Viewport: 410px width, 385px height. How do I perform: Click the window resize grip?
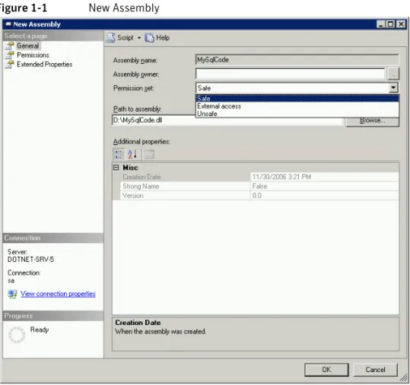403,377
